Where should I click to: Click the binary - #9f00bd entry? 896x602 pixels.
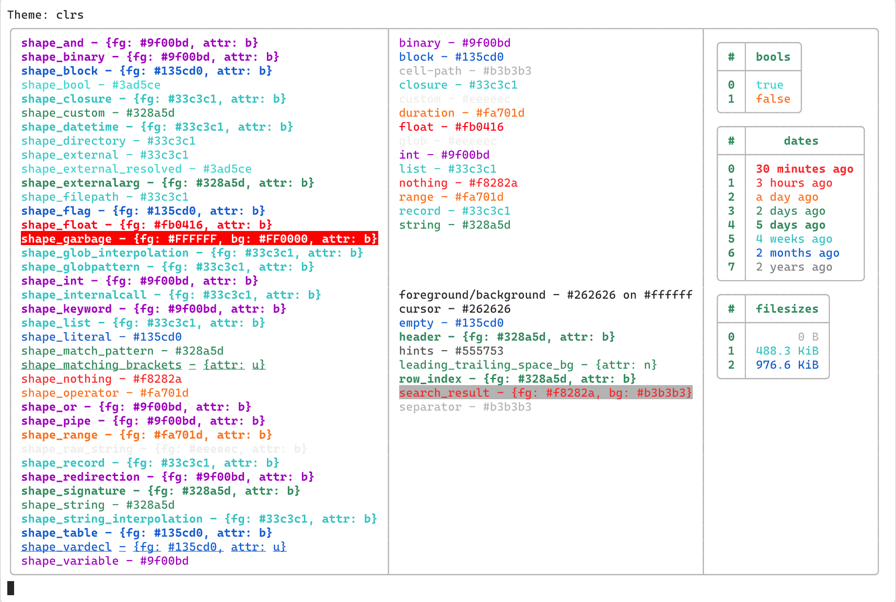point(455,43)
